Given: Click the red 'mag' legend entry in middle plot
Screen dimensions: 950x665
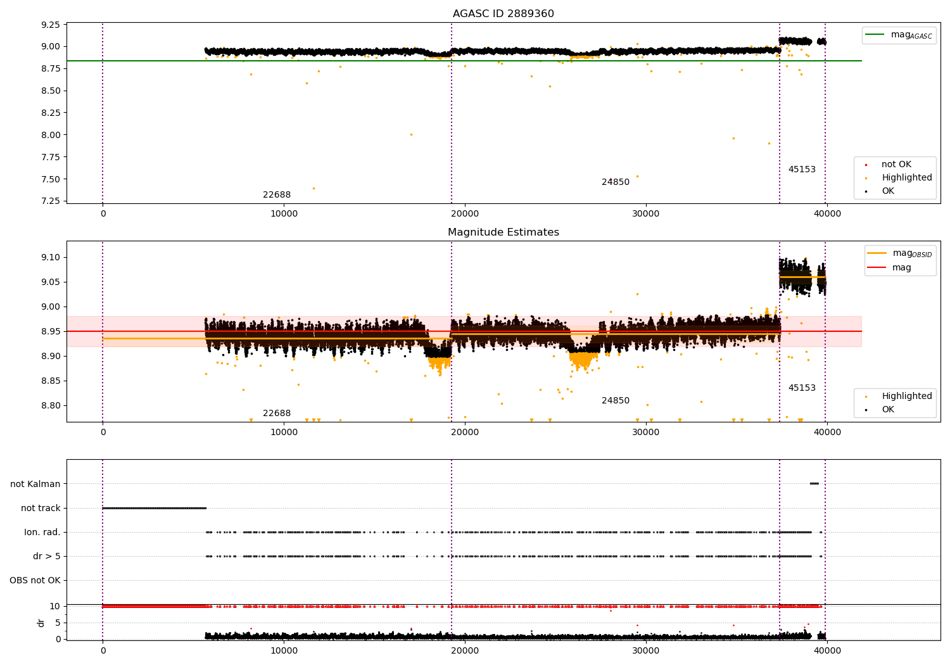Looking at the screenshot, I should (890, 268).
